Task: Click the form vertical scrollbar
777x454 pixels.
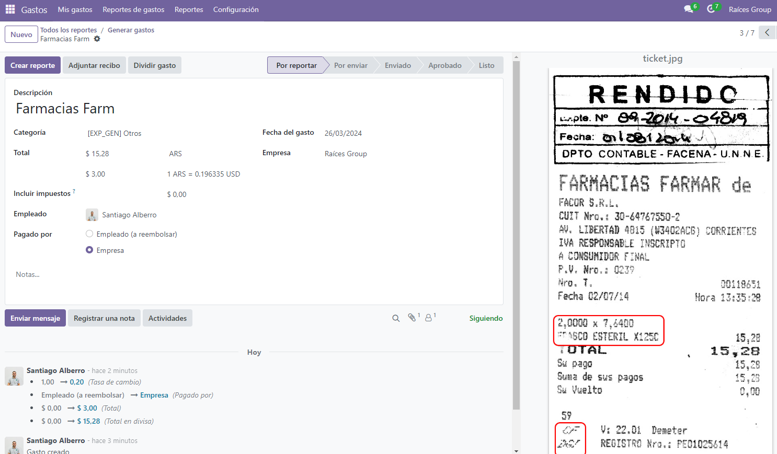Action: [516, 235]
